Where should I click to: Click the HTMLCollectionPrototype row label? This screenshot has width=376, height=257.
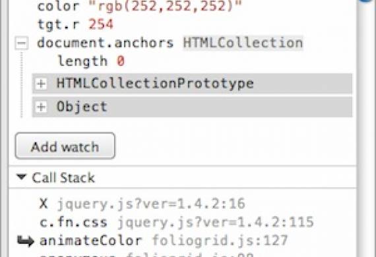155,84
